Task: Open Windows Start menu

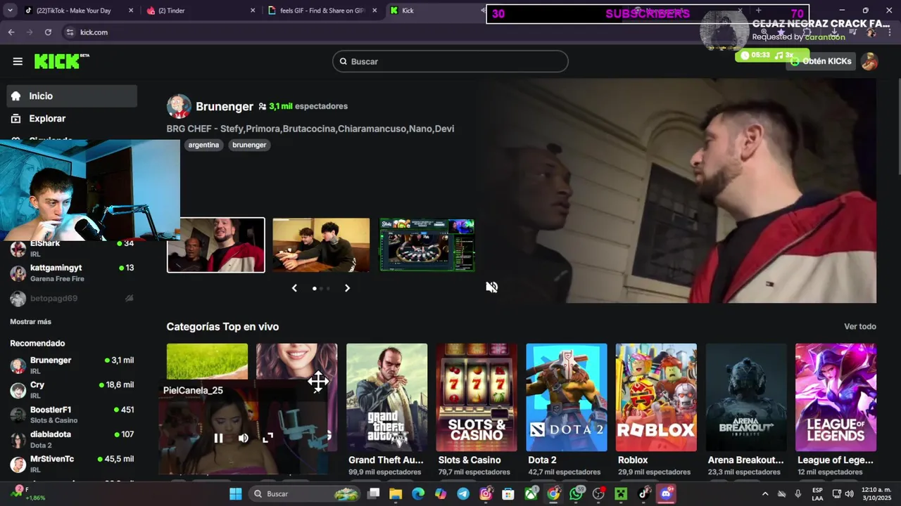Action: [236, 494]
